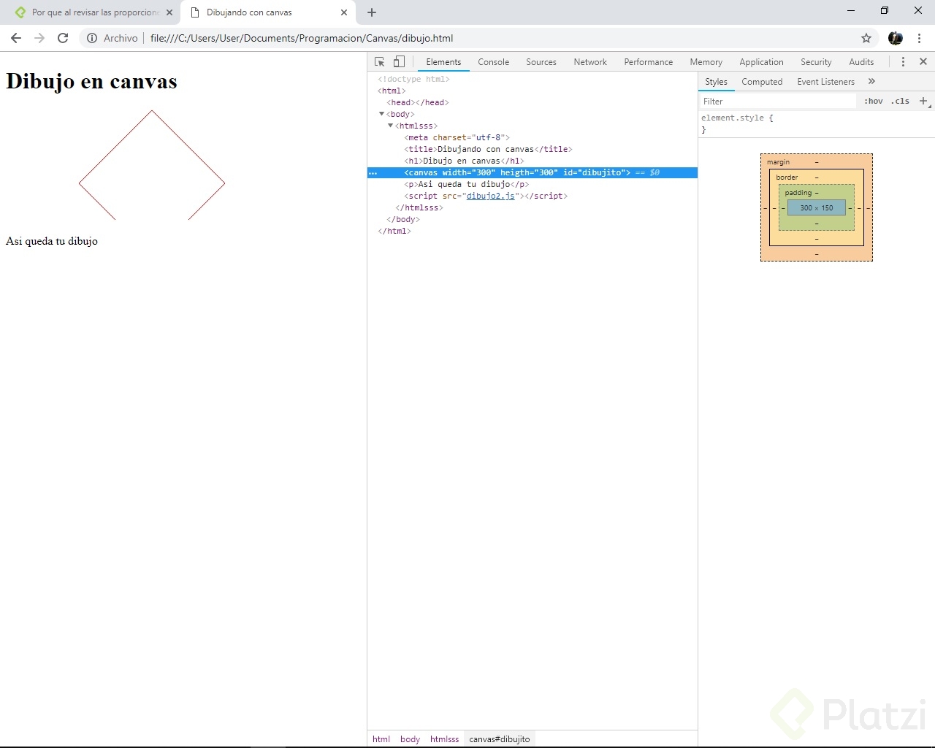935x748 pixels.
Task: Toggle the device toolbar in DevTools
Action: [399, 62]
